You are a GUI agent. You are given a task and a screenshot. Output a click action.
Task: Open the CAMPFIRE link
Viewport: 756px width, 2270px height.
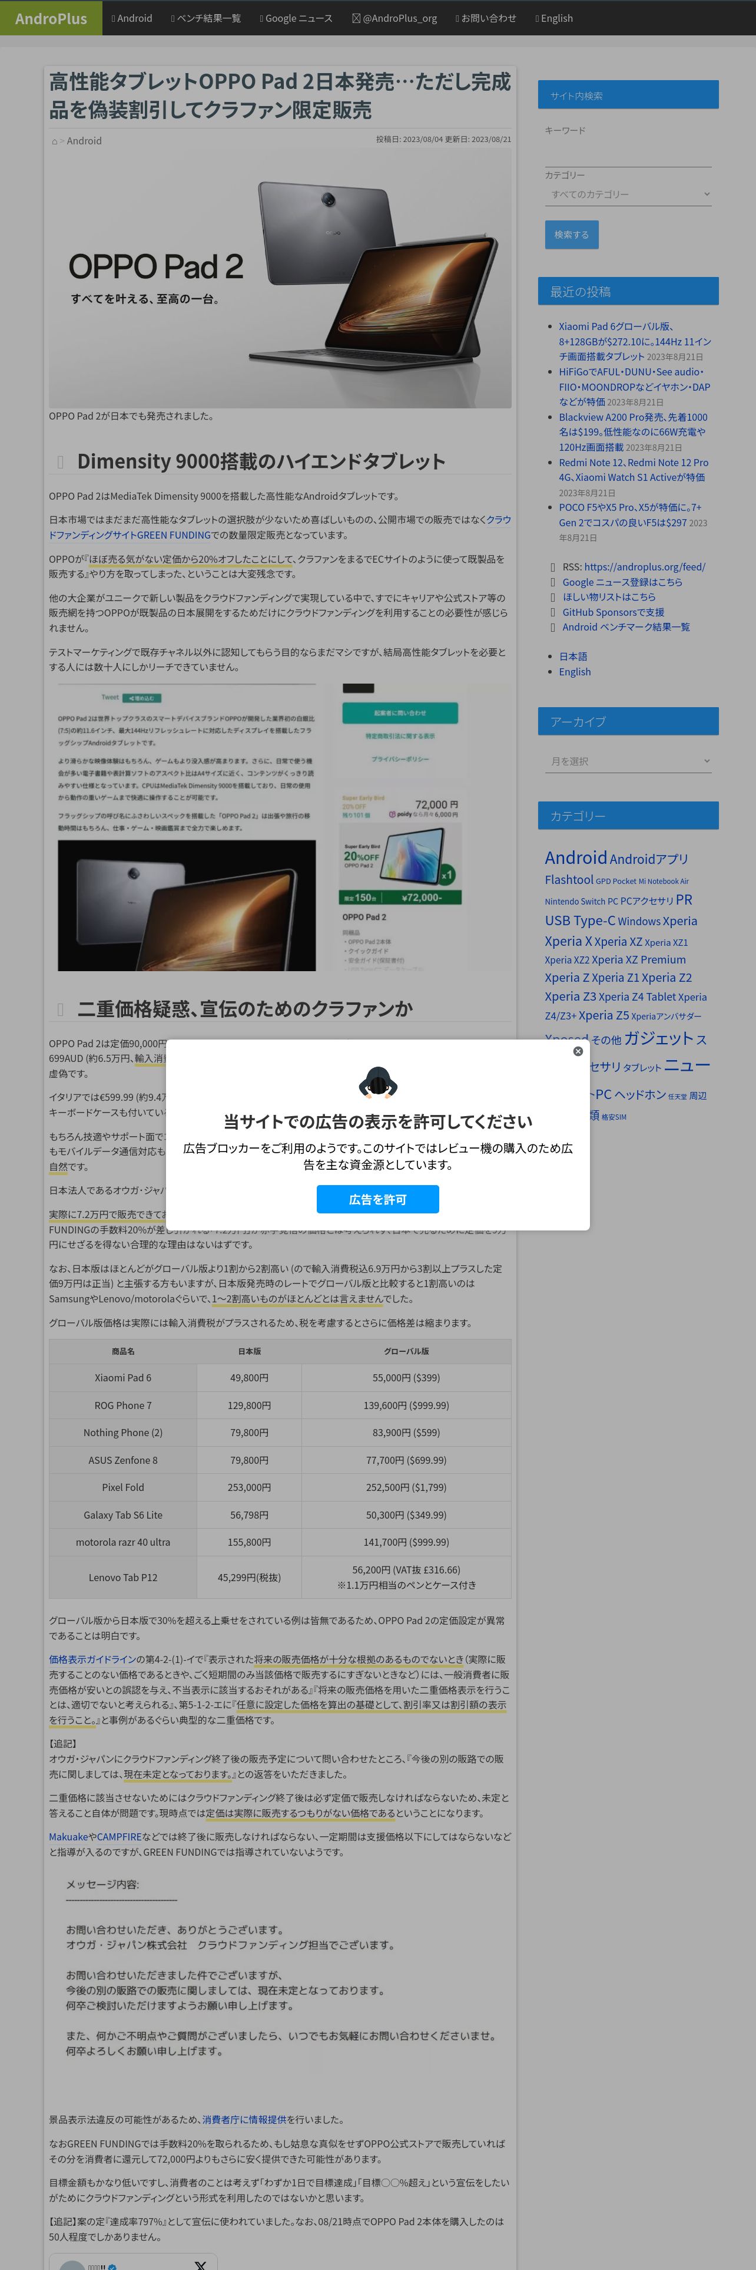(x=119, y=1837)
